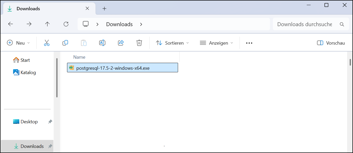The width and height of the screenshot is (353, 153).
Task: Open the Sortieren dropdown
Action: coord(172,43)
